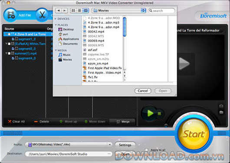Open the Movies folder popup
Image resolution: width=230 pixels, height=163 pixels.
pyautogui.click(x=119, y=10)
